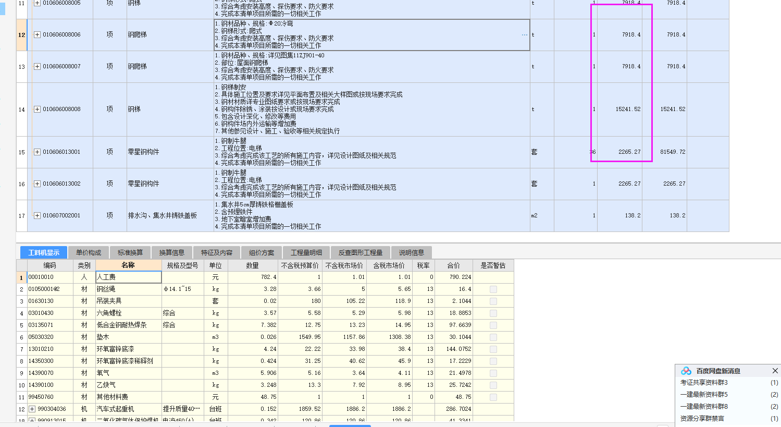Click the 含税市场价 column header
Image resolution: width=781 pixels, height=427 pixels.
pos(389,265)
